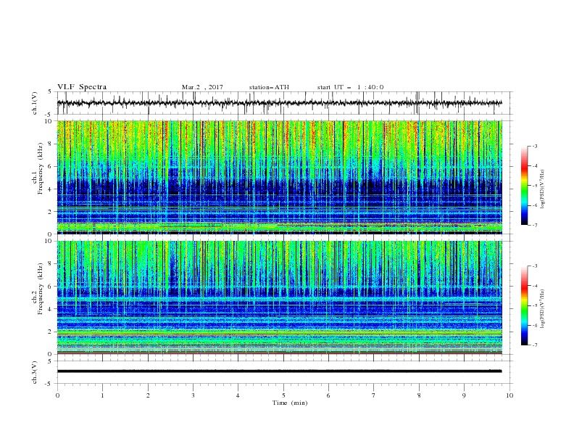
Task: Click time axis tick label "1"
Action: [102, 395]
